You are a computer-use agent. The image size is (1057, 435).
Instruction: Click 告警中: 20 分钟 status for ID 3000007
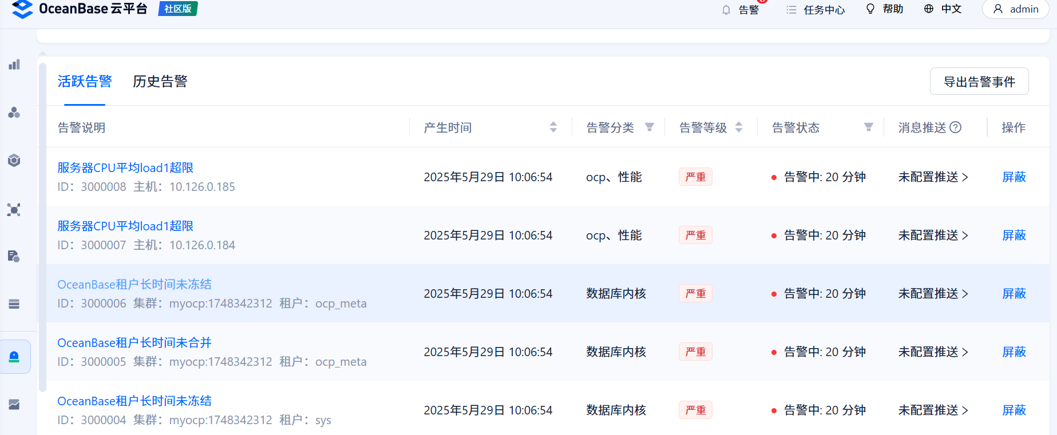818,236
